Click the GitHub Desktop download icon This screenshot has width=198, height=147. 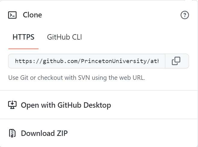point(12,105)
